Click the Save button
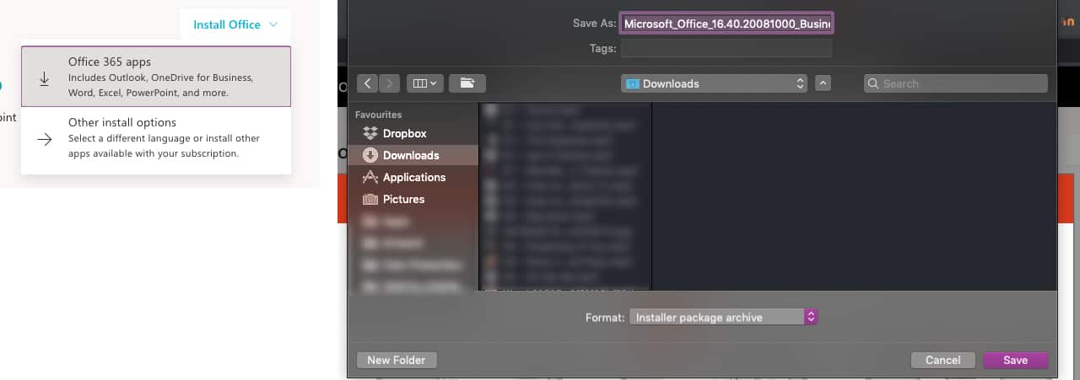The width and height of the screenshot is (1080, 380). point(1015,360)
